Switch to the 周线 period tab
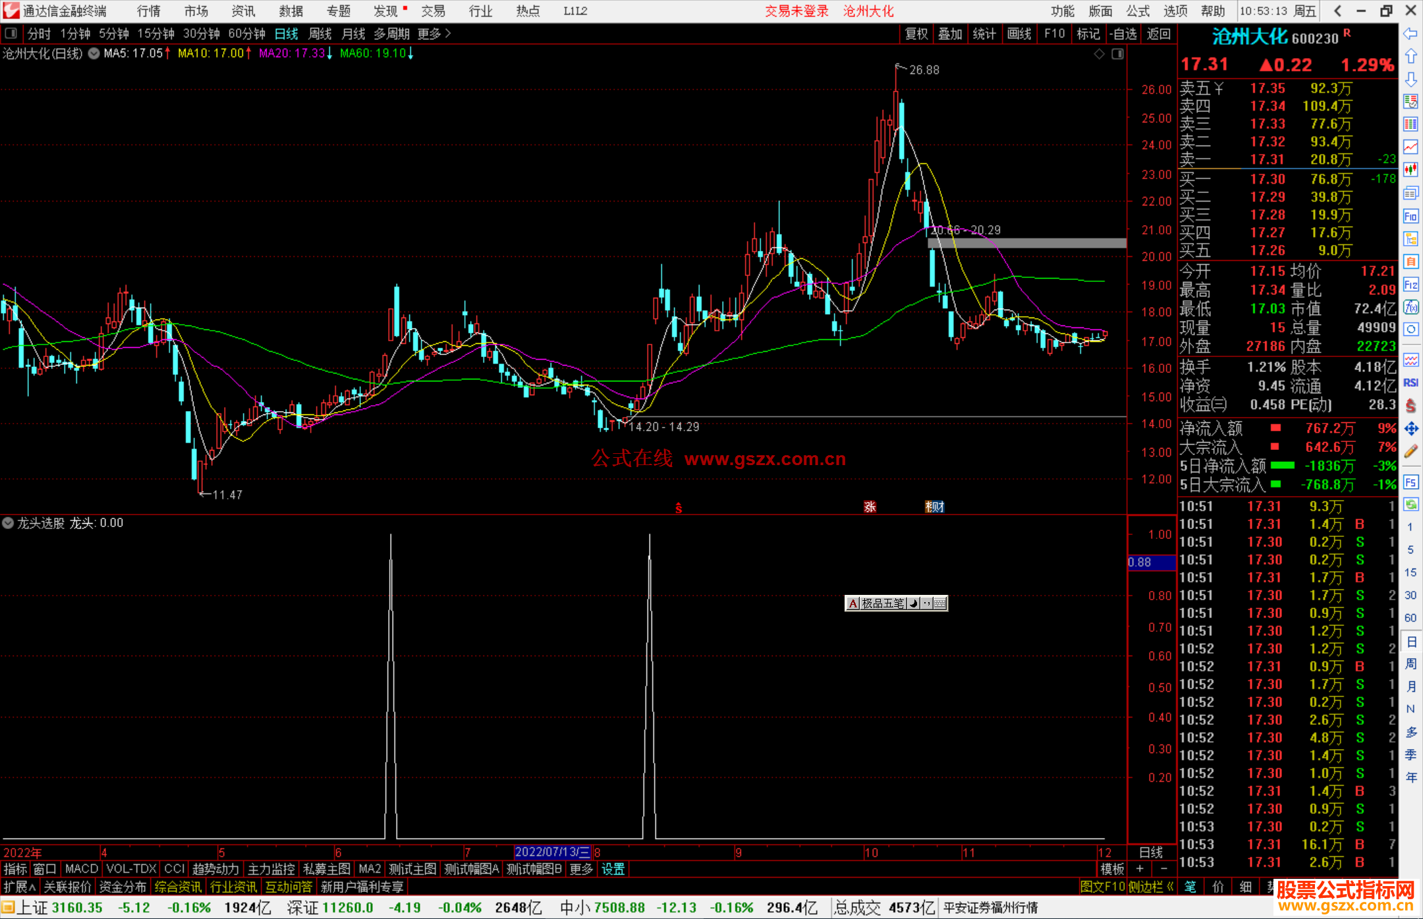The image size is (1423, 919). point(320,34)
